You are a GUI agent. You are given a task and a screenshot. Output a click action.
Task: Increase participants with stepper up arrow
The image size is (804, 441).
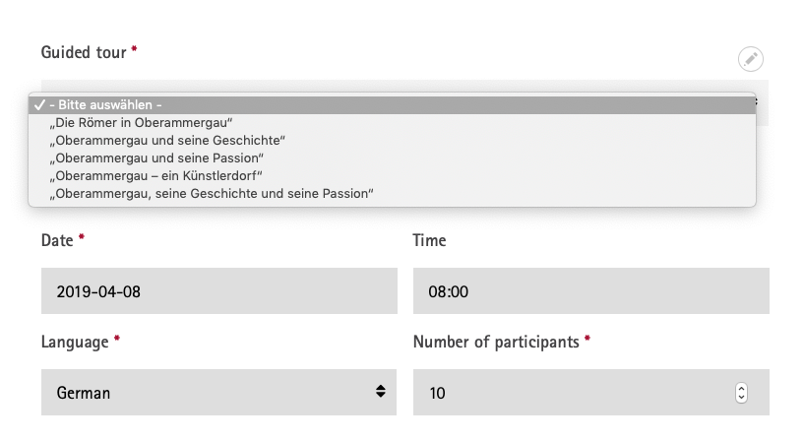pos(741,388)
